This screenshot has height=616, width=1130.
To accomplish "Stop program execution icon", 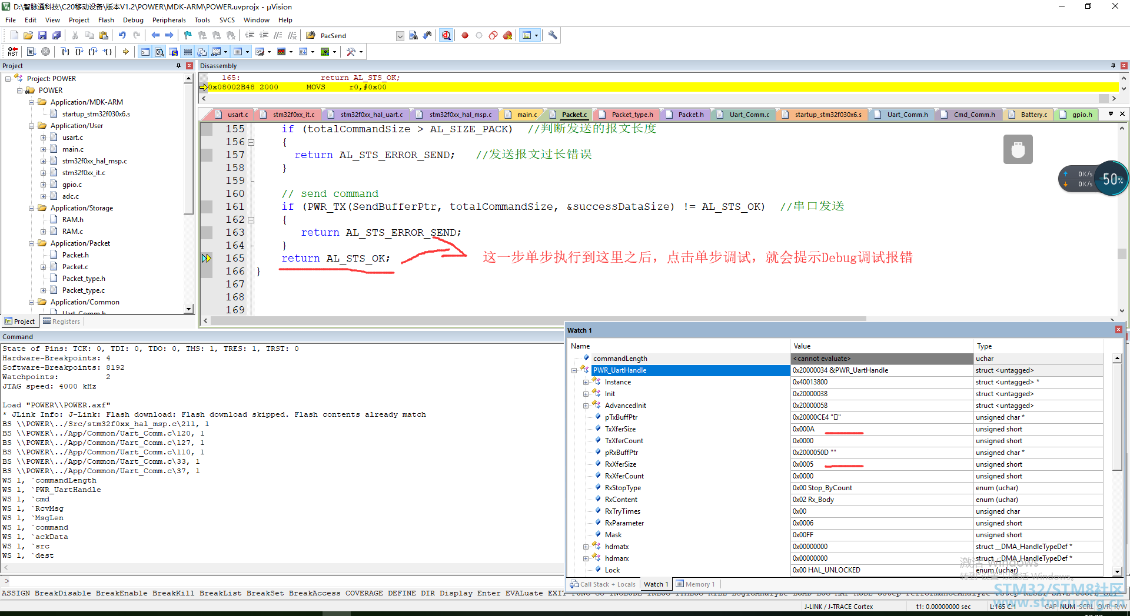I will (x=45, y=52).
